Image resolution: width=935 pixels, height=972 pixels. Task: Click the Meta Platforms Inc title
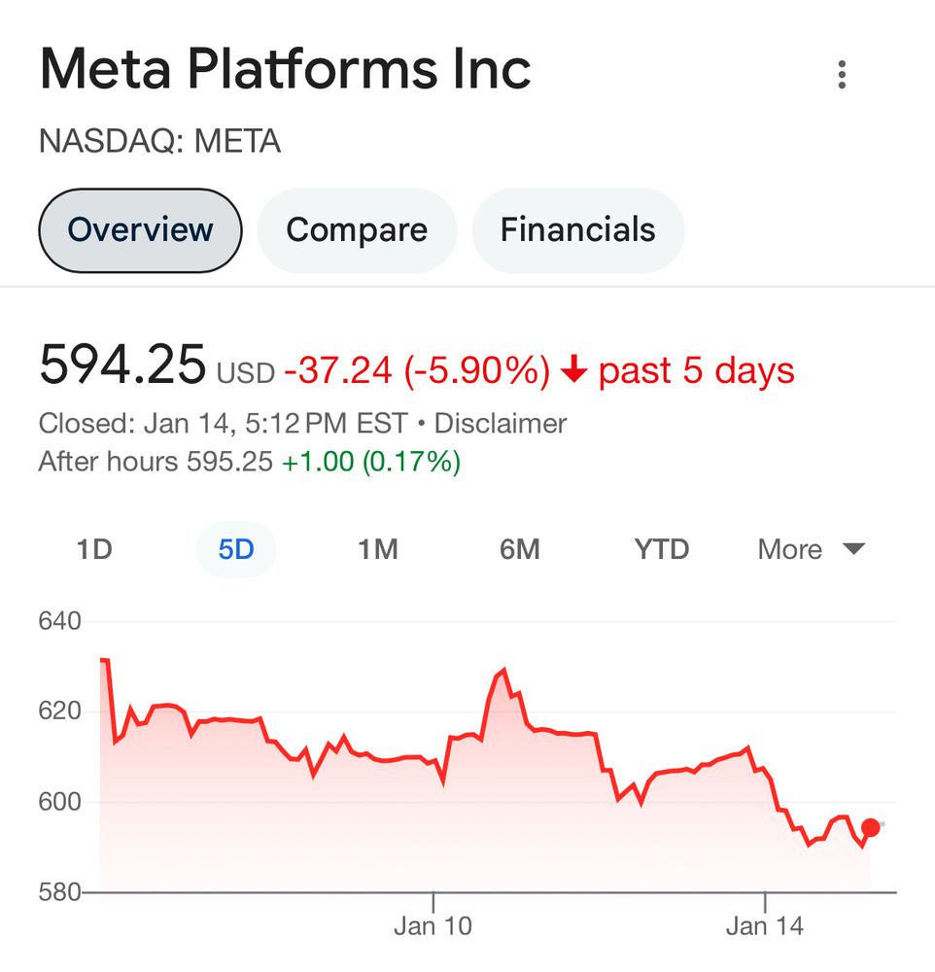coord(285,68)
